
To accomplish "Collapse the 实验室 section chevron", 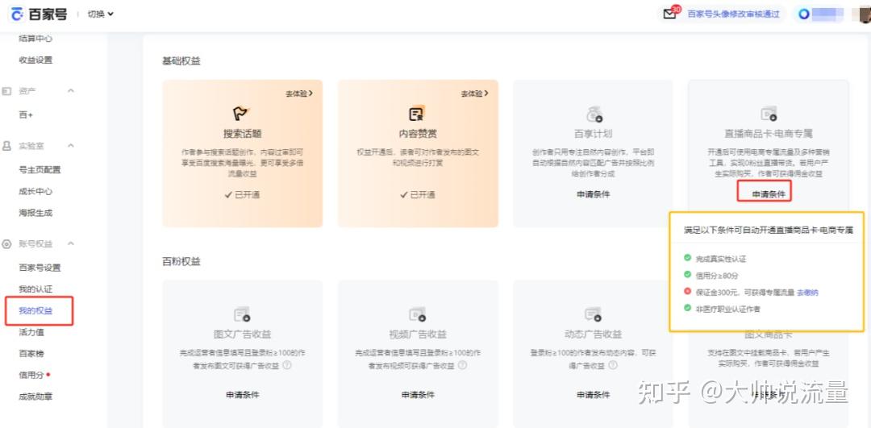I will [x=70, y=145].
